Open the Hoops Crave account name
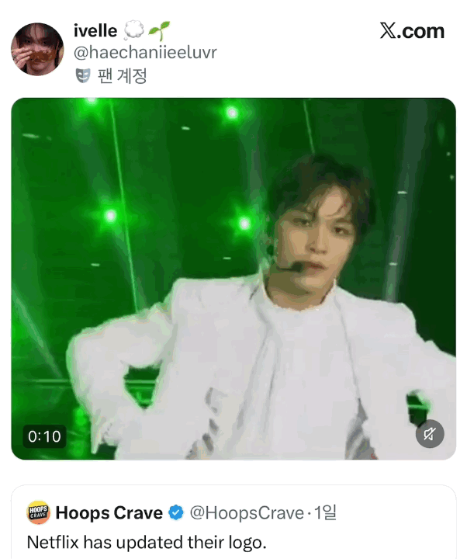 pyautogui.click(x=109, y=513)
